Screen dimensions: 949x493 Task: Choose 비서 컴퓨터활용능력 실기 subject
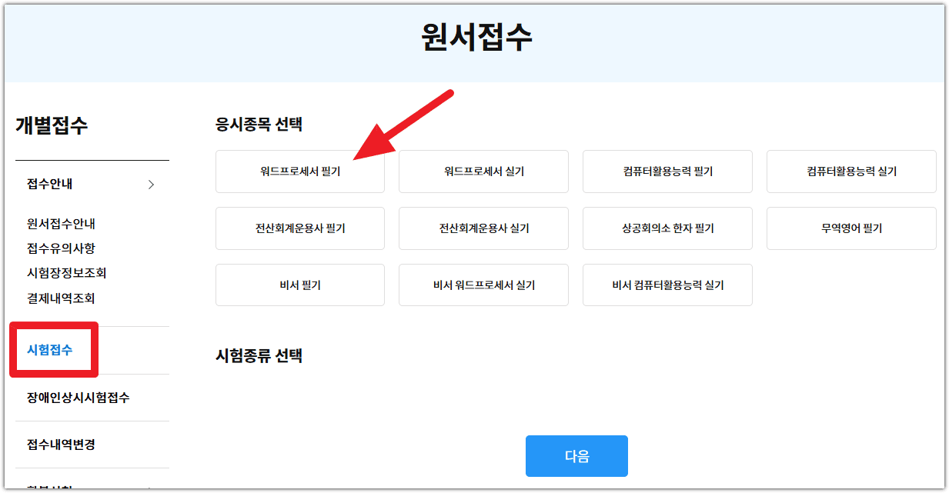[x=667, y=285]
